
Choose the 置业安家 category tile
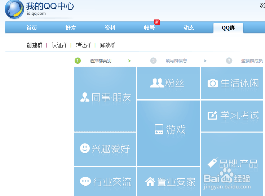coord(168,182)
